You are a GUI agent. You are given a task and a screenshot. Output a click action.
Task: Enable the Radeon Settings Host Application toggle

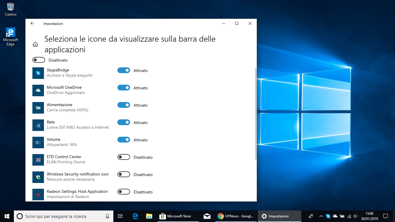point(124,192)
